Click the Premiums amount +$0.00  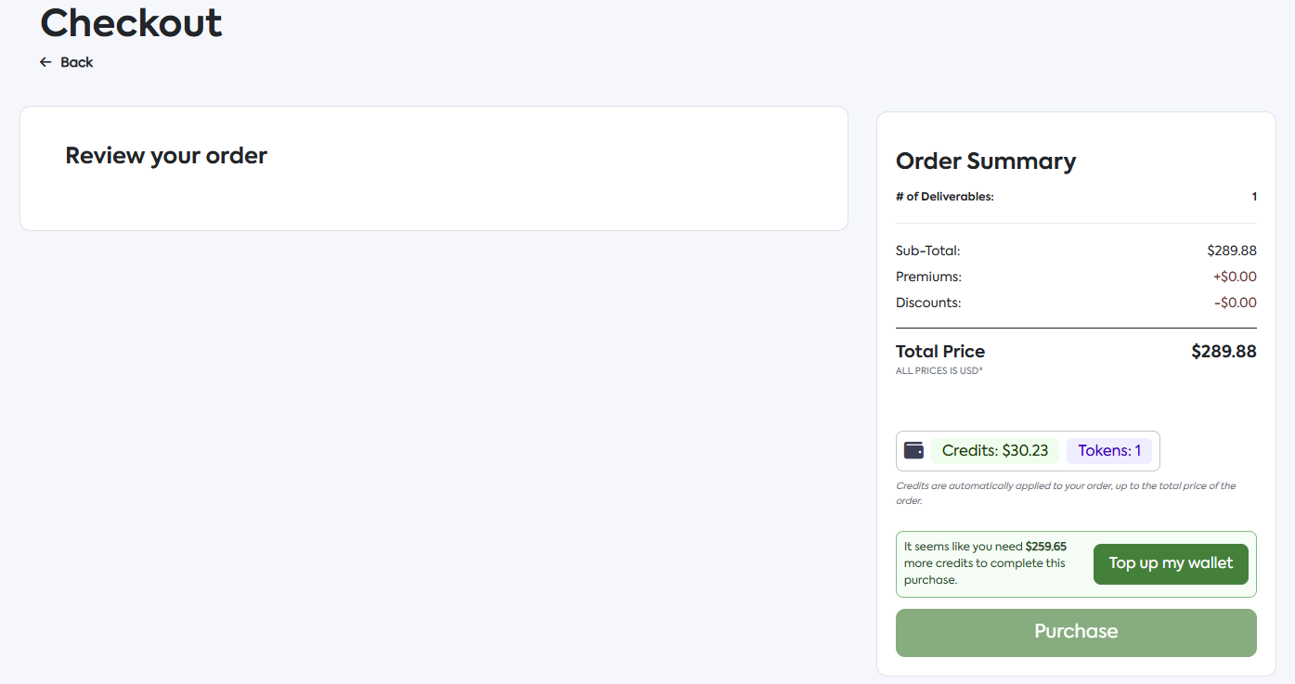pyautogui.click(x=1234, y=277)
